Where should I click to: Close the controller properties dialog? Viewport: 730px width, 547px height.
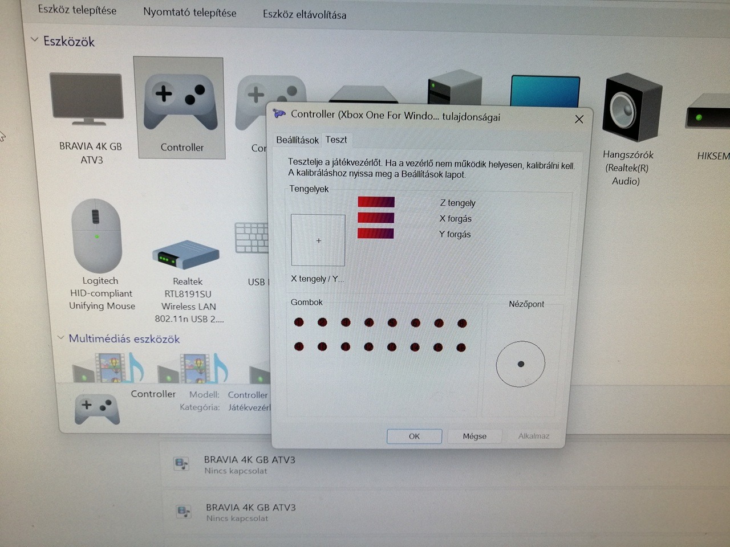click(579, 119)
